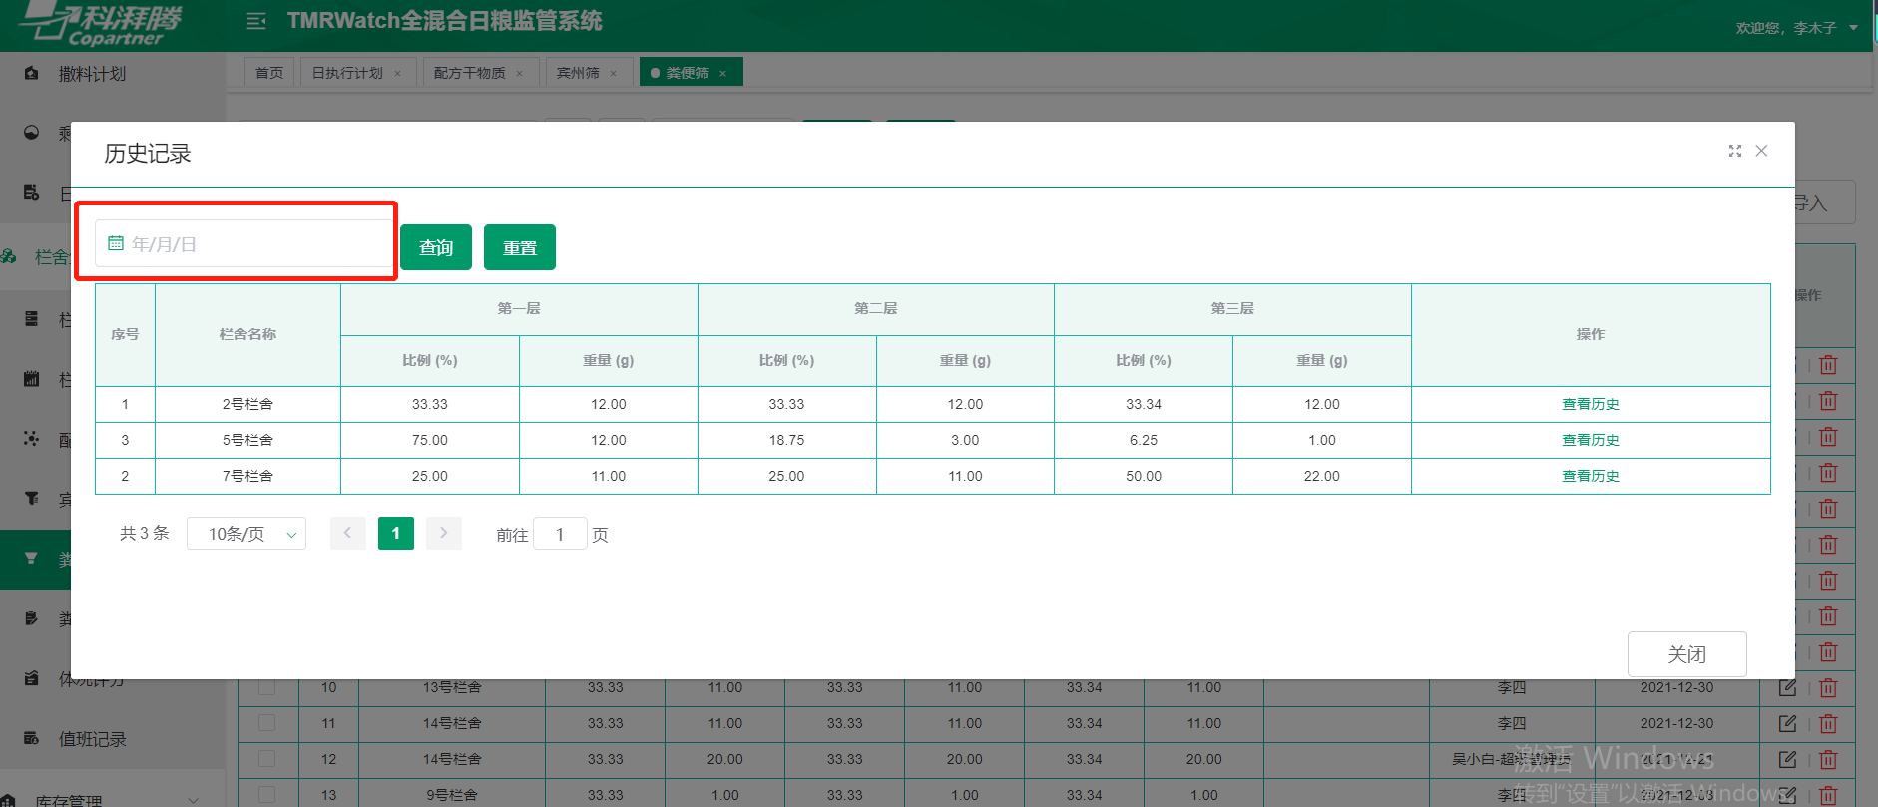Image resolution: width=1878 pixels, height=807 pixels.
Task: Expand the 库存管理 sidebar menu
Action: click(193, 799)
